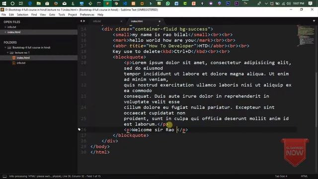Collapse the Bootstrap 4 full course folder

(x=5, y=48)
